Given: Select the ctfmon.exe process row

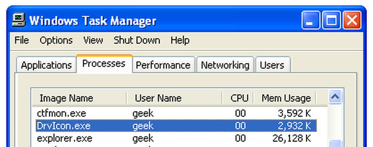Looking at the screenshot, I should point(176,113).
